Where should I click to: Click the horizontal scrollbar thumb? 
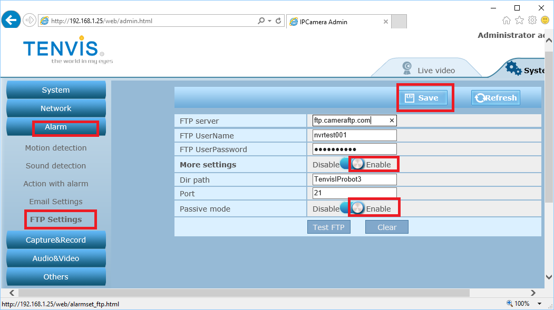(x=242, y=293)
